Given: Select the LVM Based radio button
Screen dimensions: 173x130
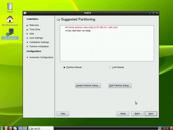Looking at the screenshot, I should coord(110,67).
